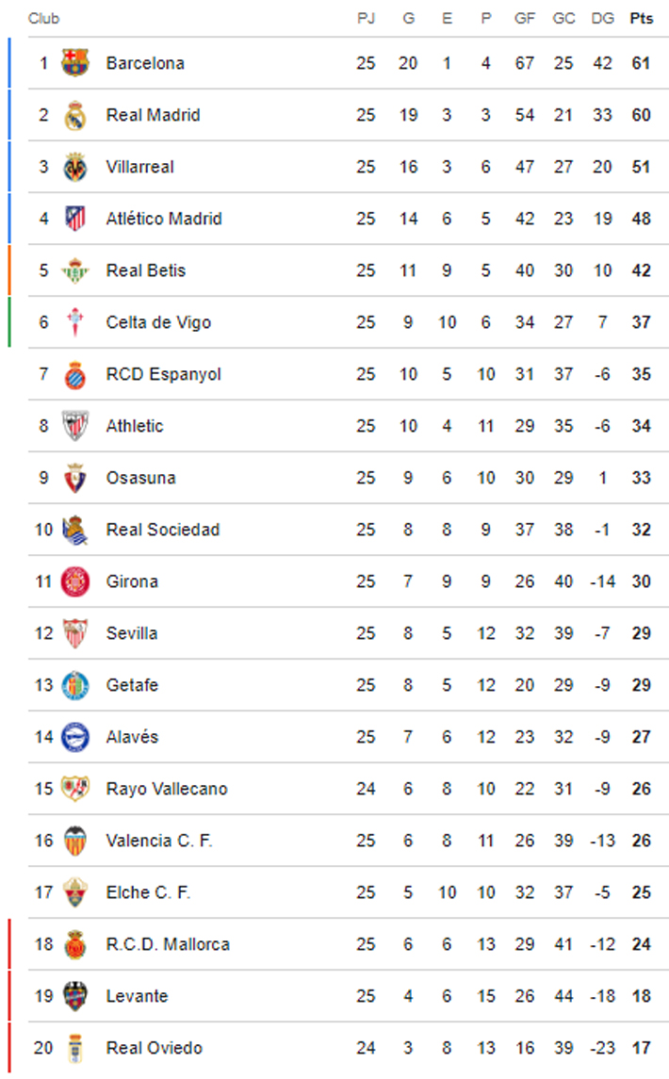
Task: Open the Real Sociedad team link
Action: pos(162,530)
